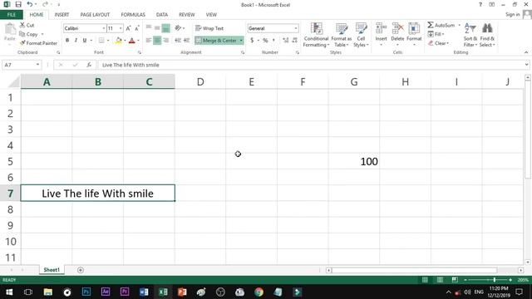
Task: Toggle Middle Align vertical alignment
Action: (157, 28)
